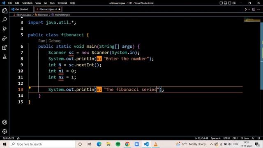The height and width of the screenshot is (148, 263).
Task: Click the editor vertical scrollbar
Action: tap(262, 55)
